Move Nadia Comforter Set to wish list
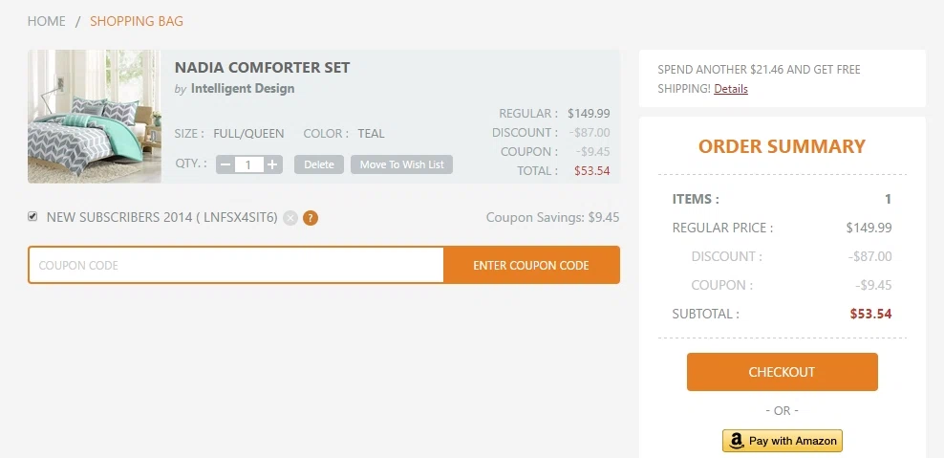This screenshot has height=458, width=944. (x=401, y=164)
